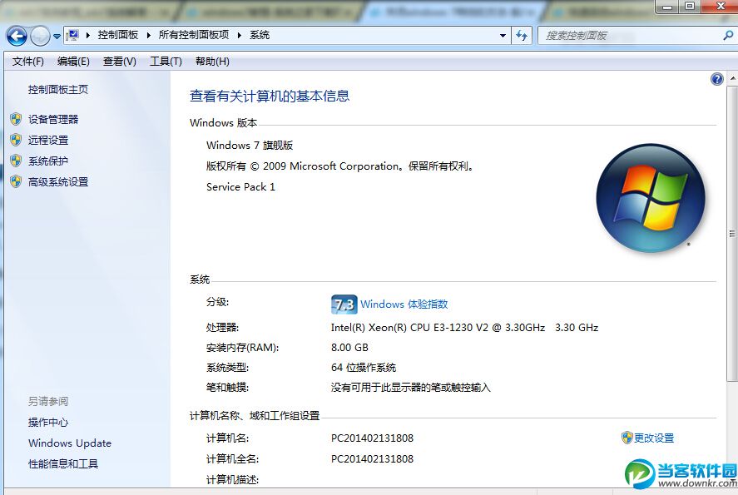The image size is (738, 495).
Task: Open the address bar history dropdown
Action: [x=503, y=35]
